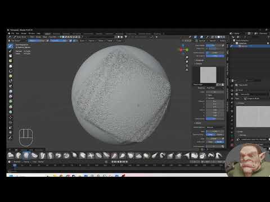Select the Annotate pencil tool
This screenshot has height=202, width=270.
point(11,137)
